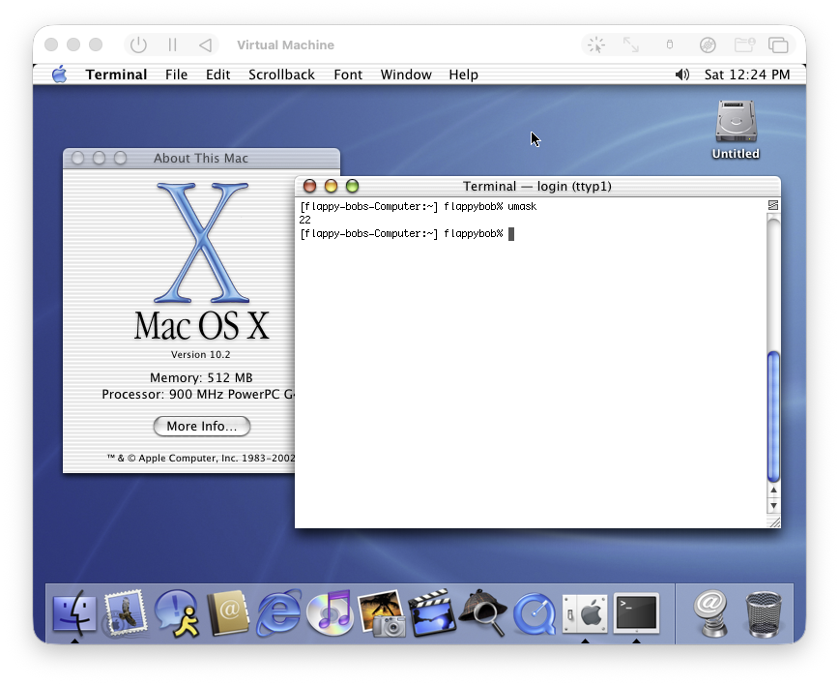Open Sherlock search icon
The image size is (839, 685).
(x=482, y=613)
